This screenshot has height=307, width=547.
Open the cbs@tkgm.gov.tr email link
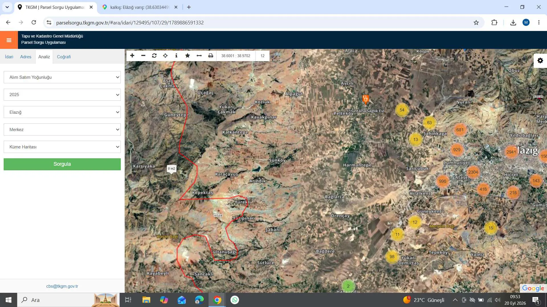point(62,286)
